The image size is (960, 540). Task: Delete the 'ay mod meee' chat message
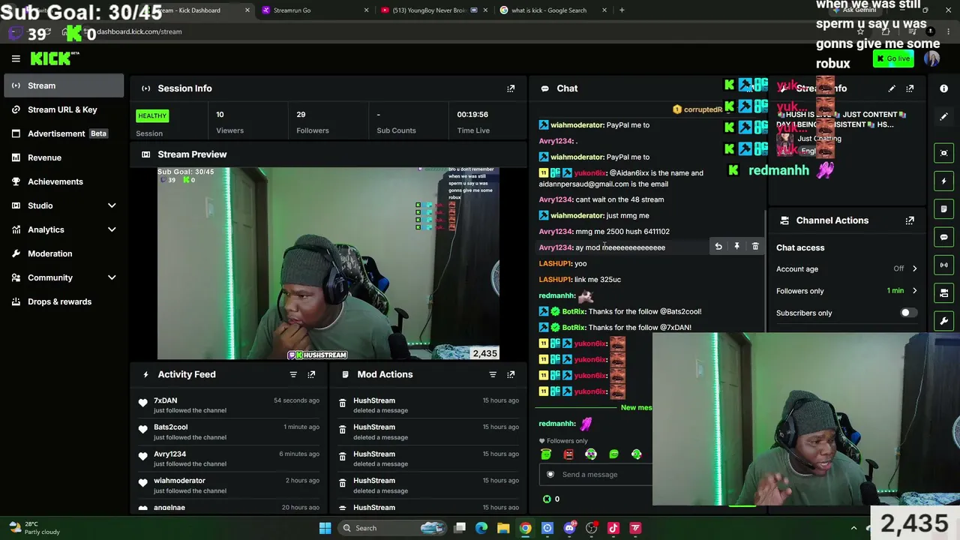(x=755, y=247)
